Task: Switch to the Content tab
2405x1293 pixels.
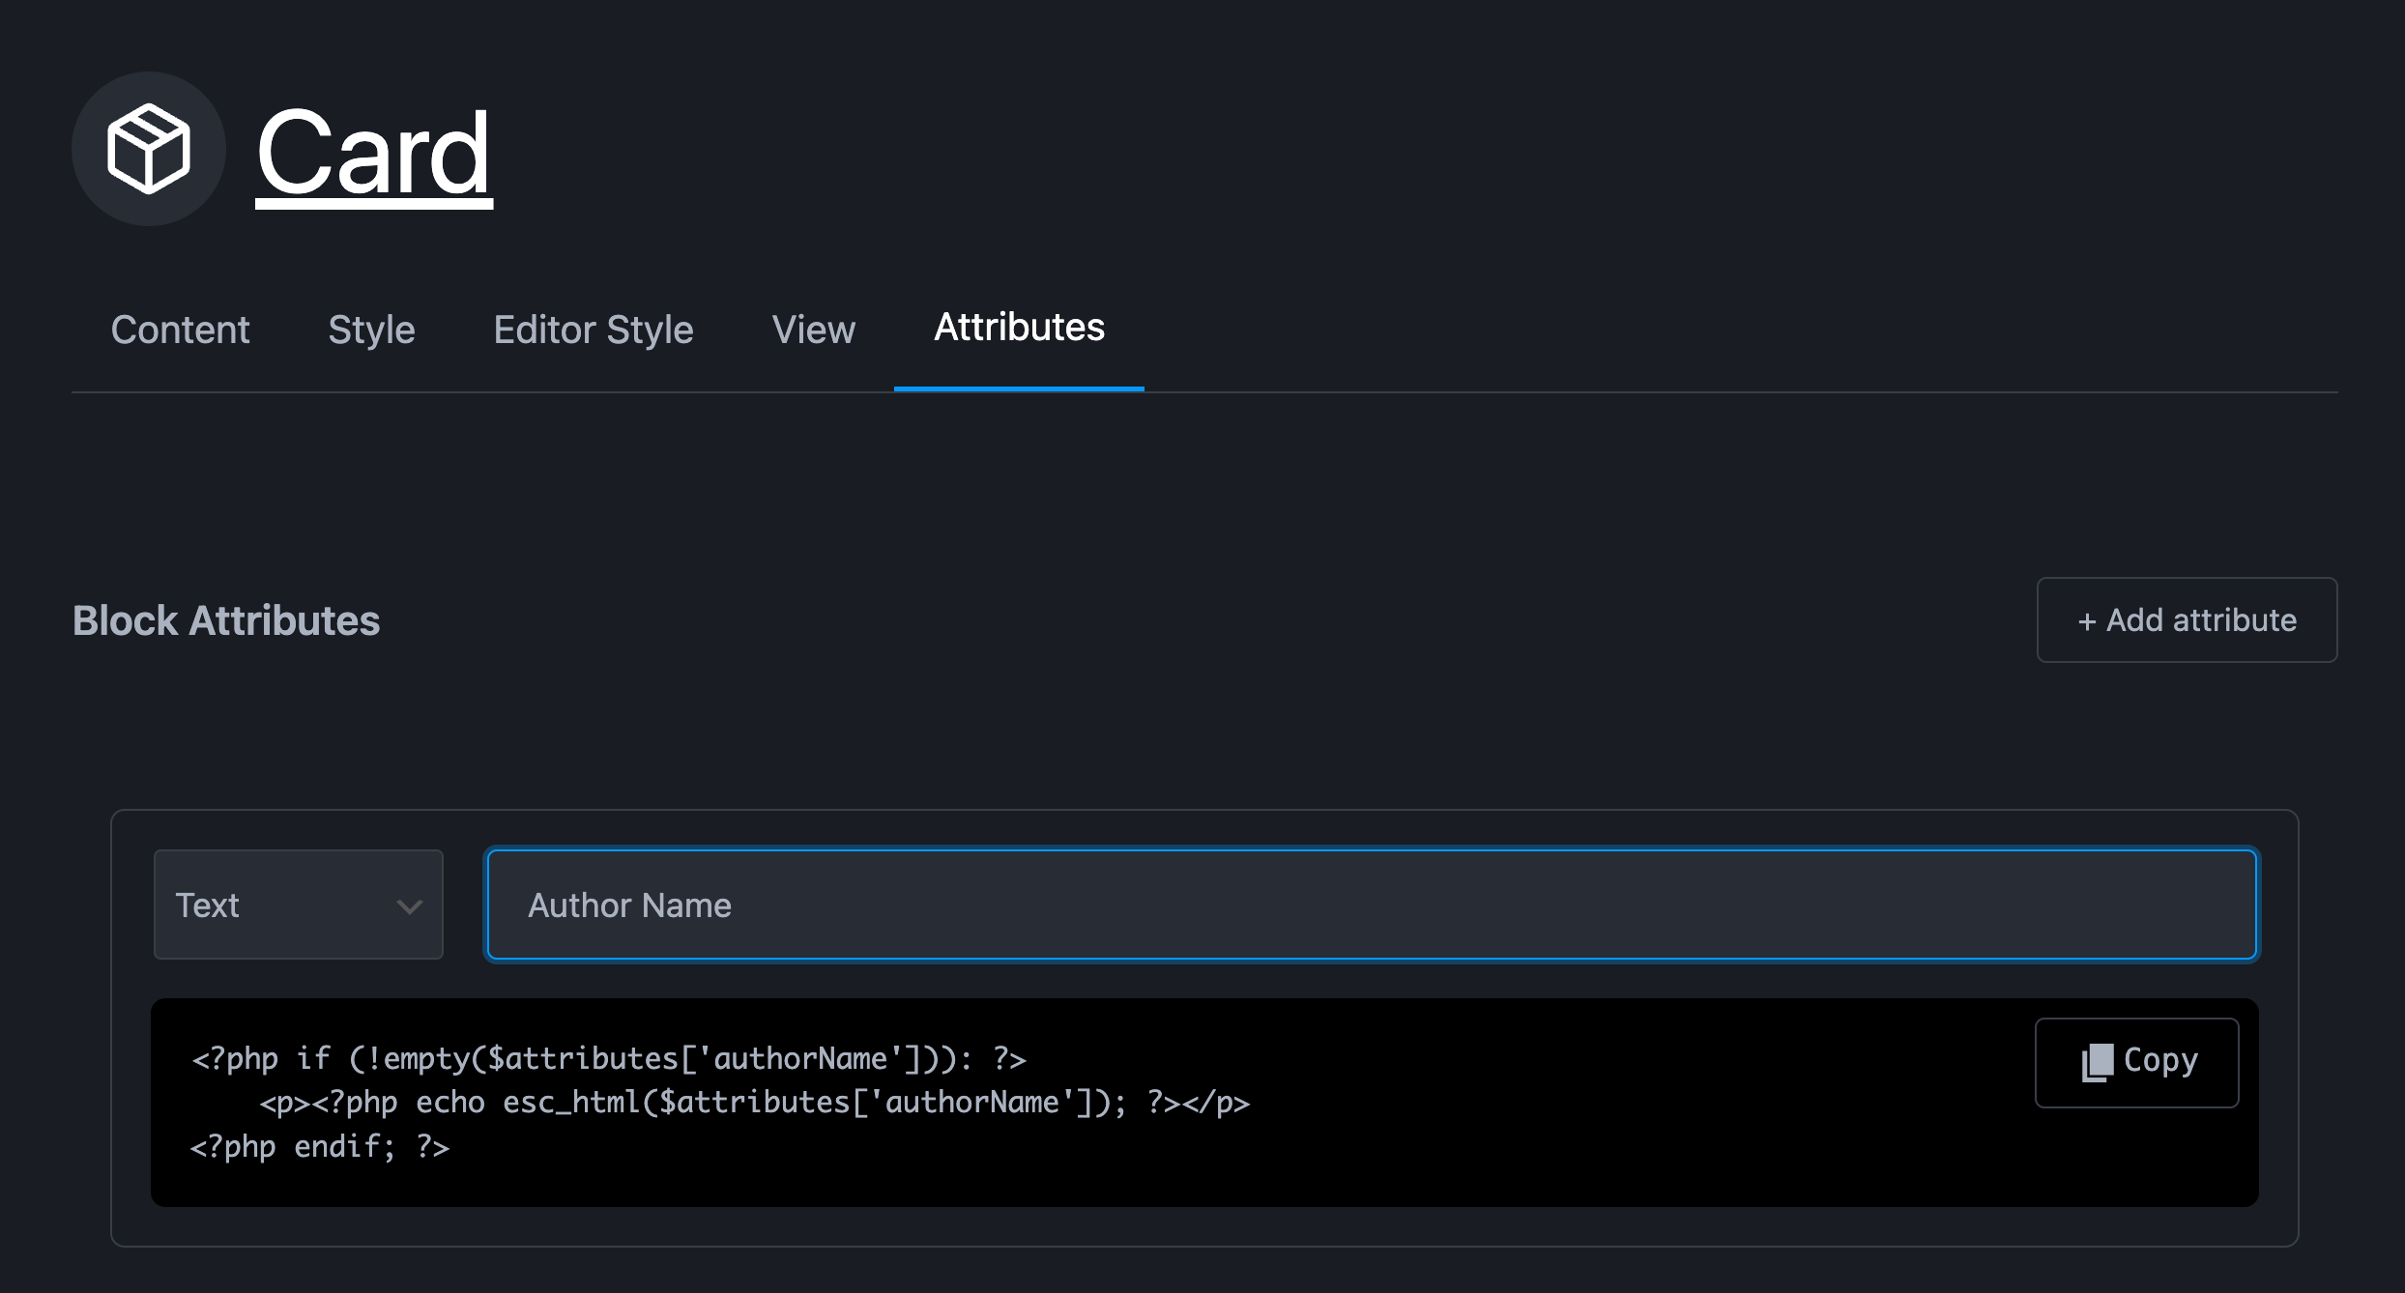Action: 180,330
